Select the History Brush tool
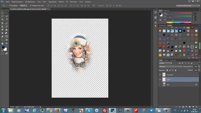The height and width of the screenshot is (113, 201). pyautogui.click(x=6, y=26)
